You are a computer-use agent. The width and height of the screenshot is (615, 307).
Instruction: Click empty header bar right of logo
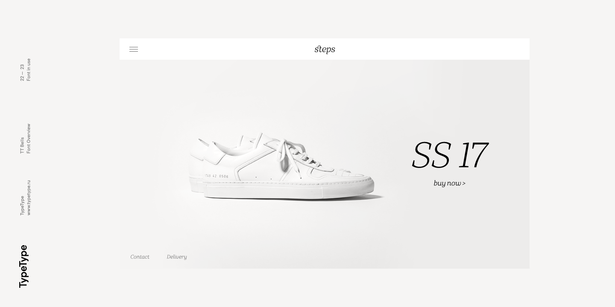point(431,49)
